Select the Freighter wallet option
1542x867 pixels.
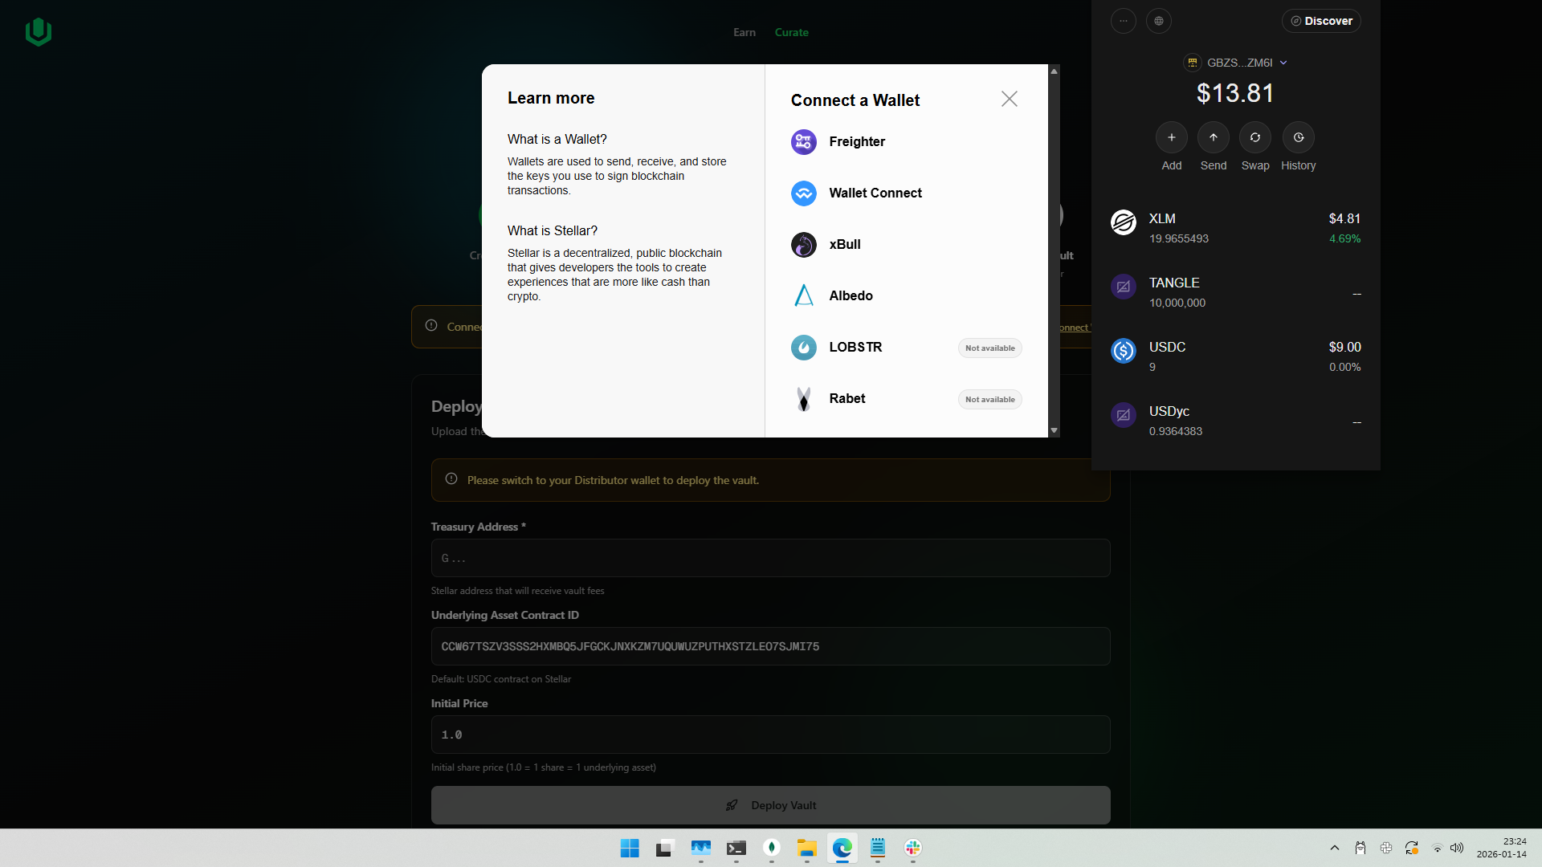[x=856, y=142]
